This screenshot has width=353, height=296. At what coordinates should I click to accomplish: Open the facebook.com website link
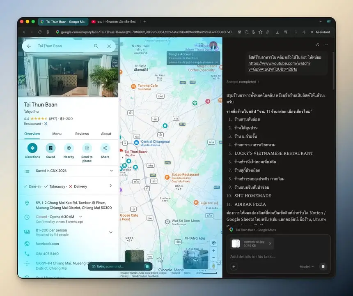[47, 244]
